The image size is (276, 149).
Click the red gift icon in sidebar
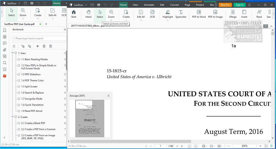point(5,76)
